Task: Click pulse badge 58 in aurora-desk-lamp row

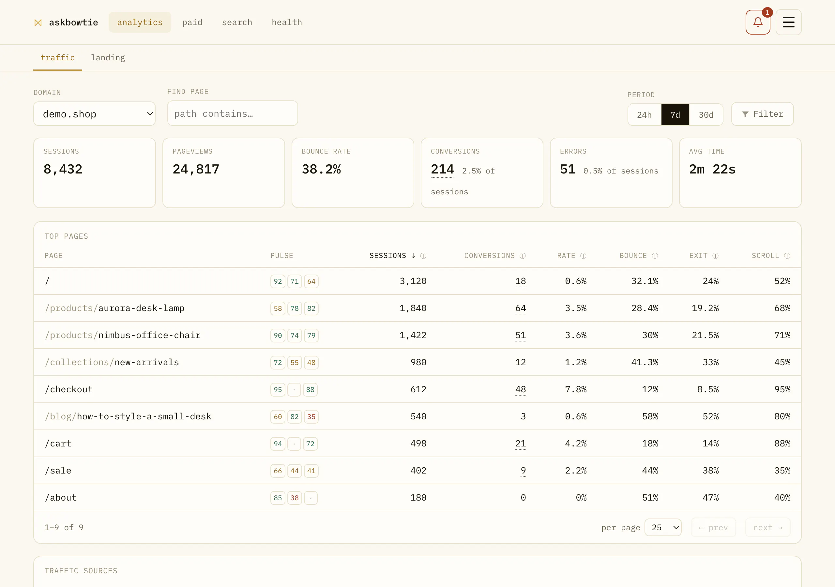Action: click(x=278, y=309)
